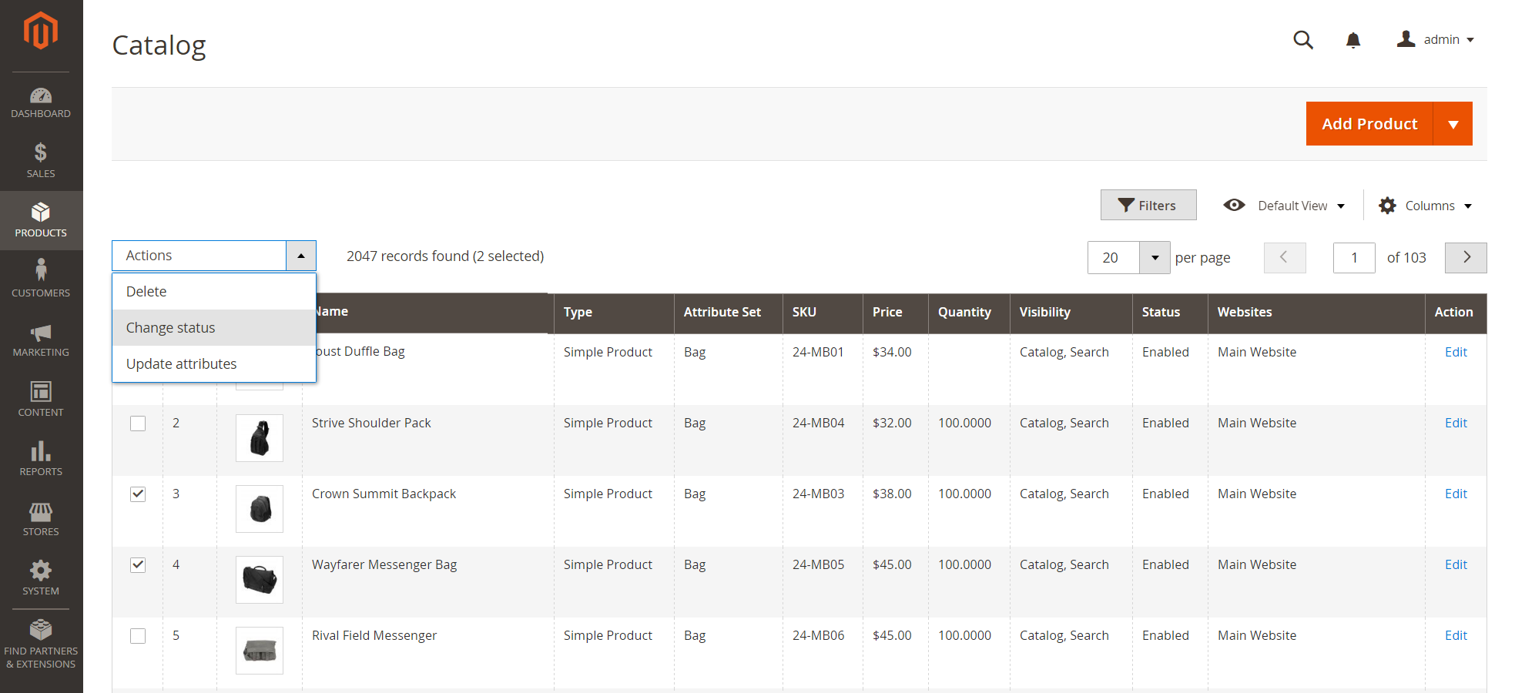This screenshot has width=1515, height=693.
Task: Sort by the SKU column header
Action: coord(823,313)
